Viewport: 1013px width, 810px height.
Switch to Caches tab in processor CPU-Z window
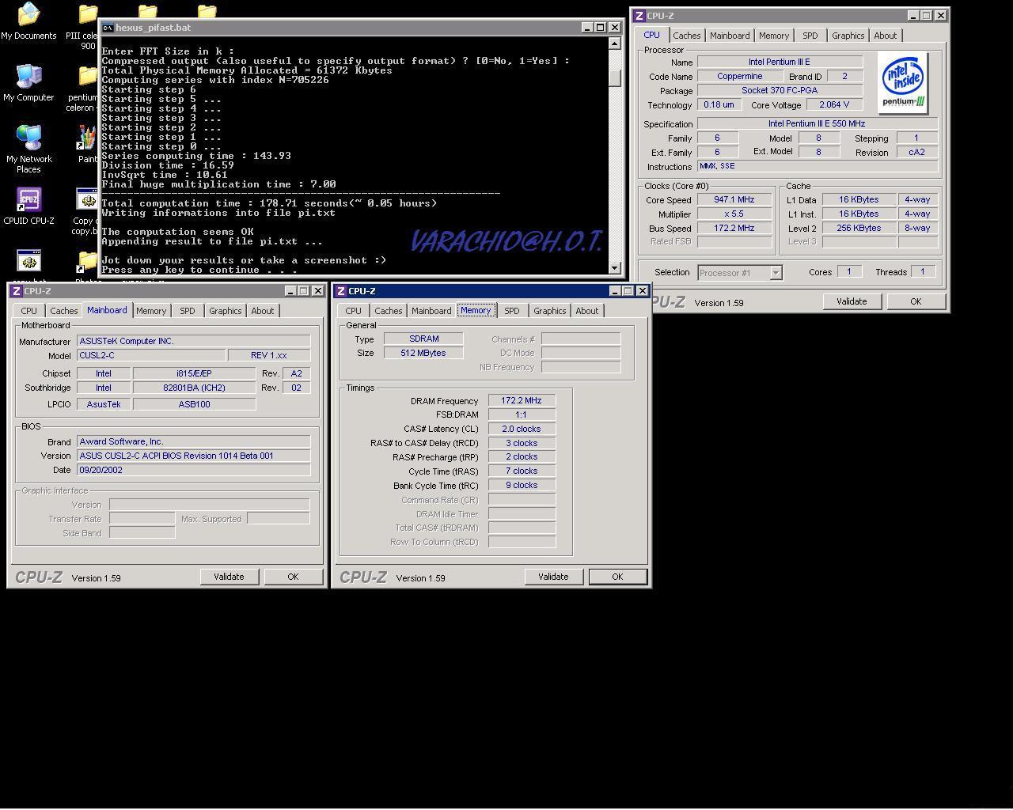(686, 36)
